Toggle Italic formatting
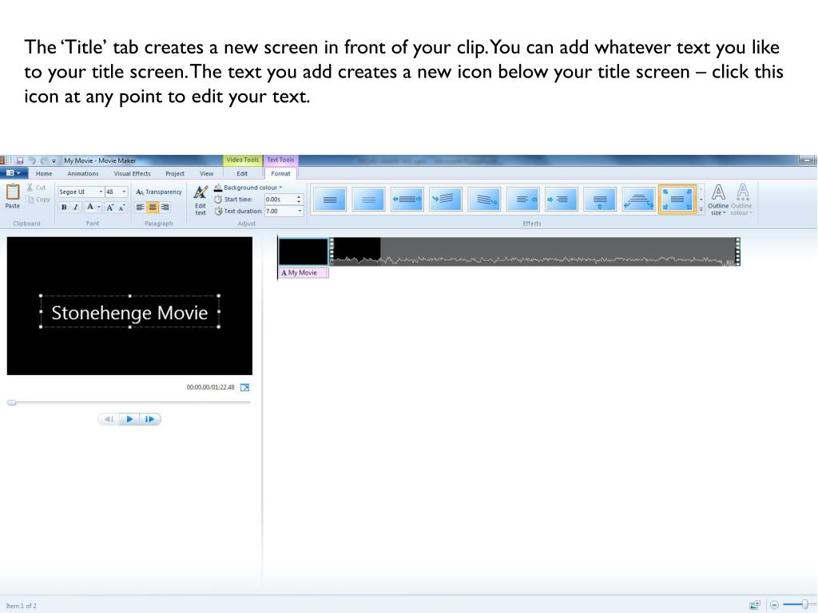 [76, 207]
